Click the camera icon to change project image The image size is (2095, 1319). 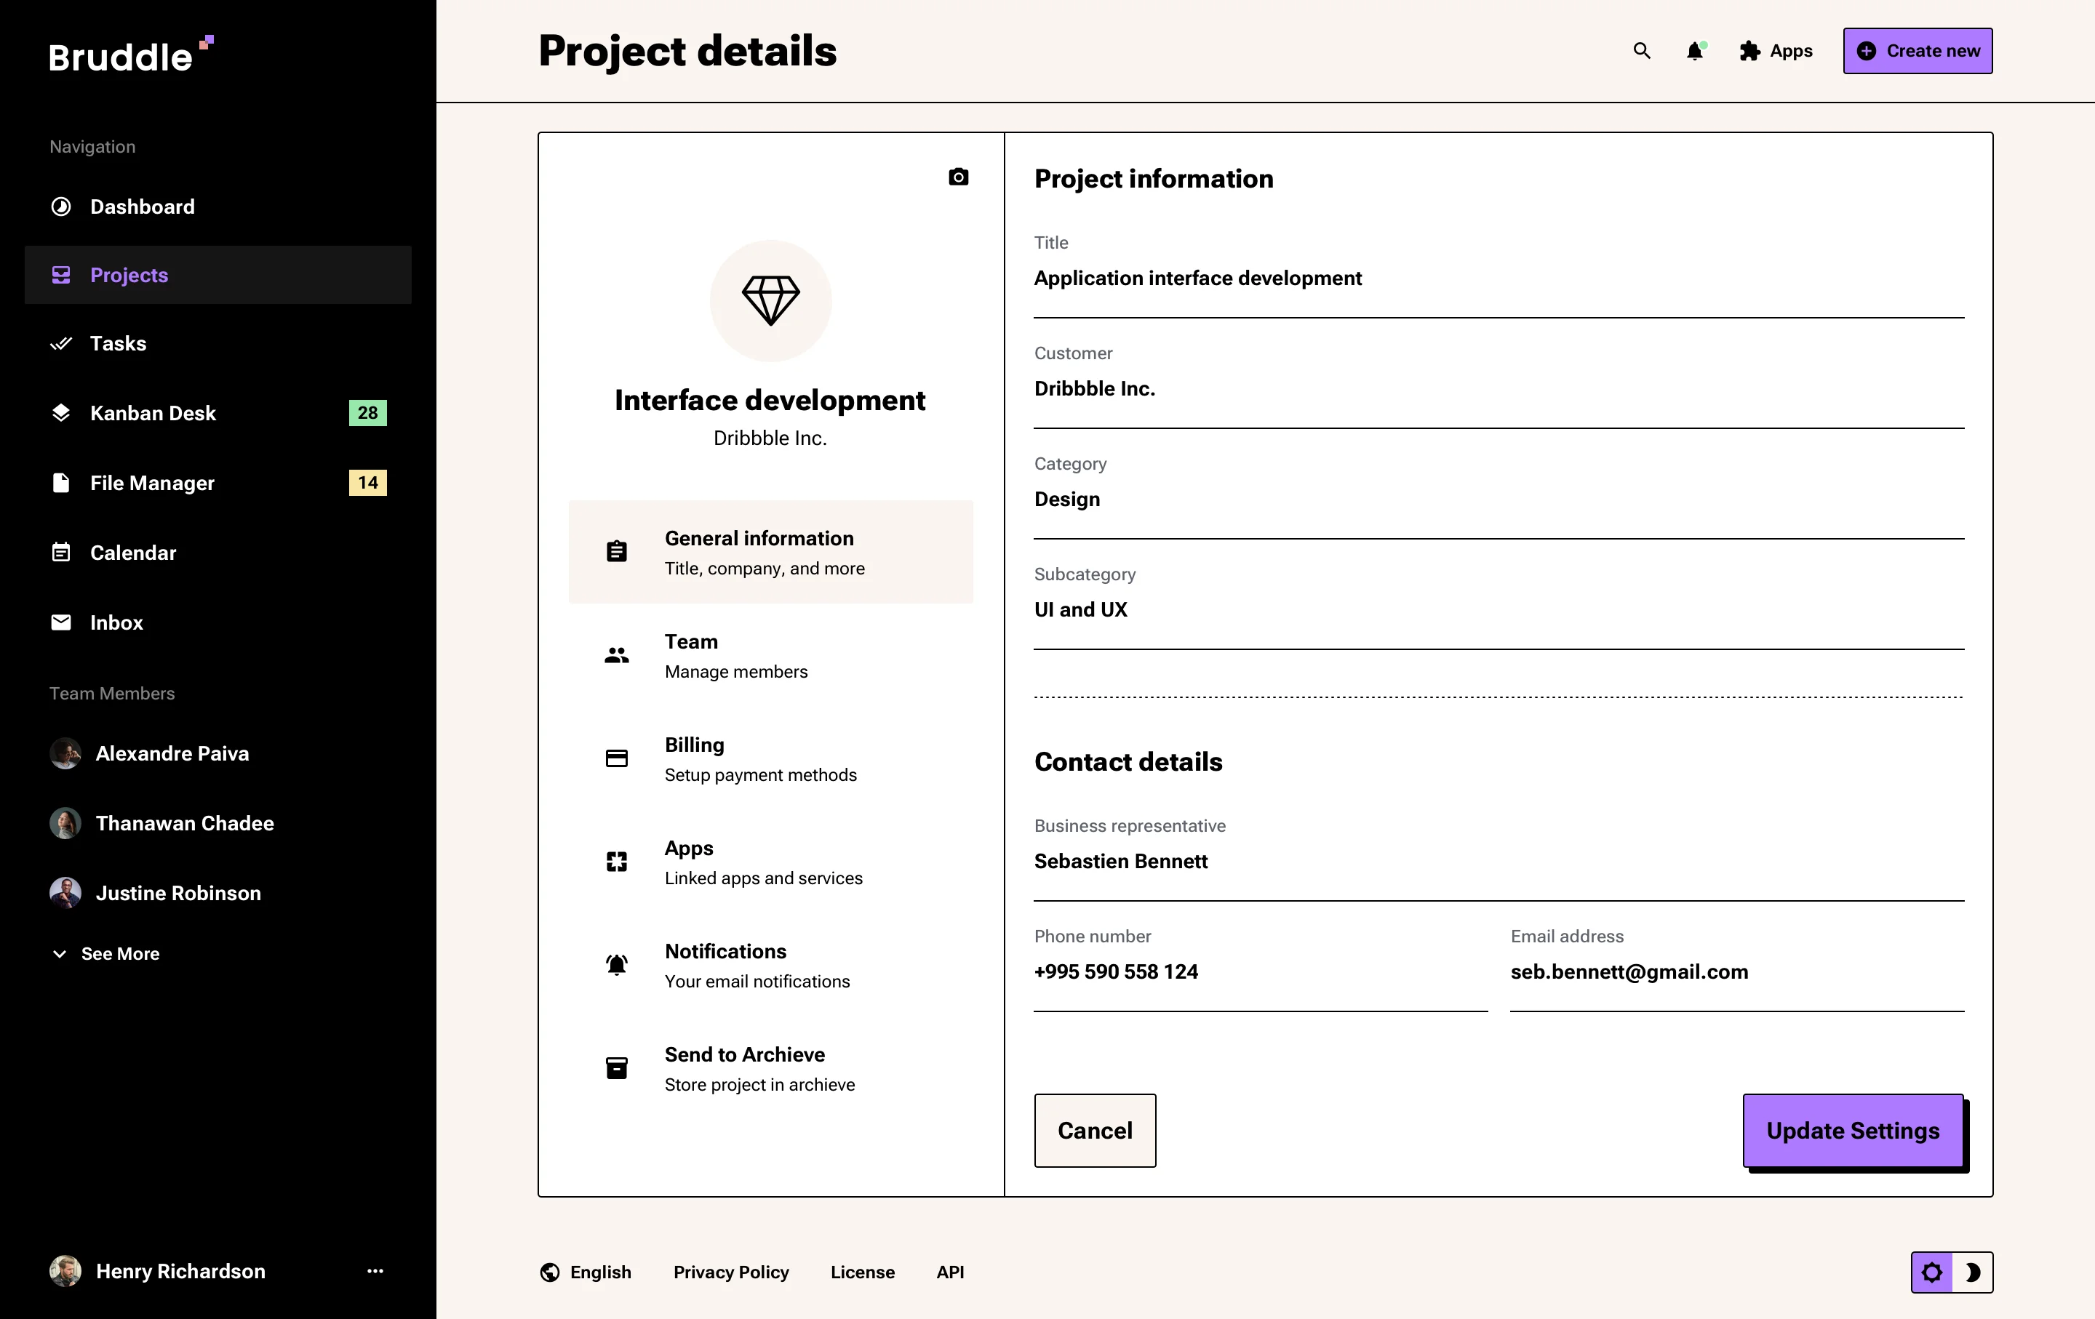958,177
